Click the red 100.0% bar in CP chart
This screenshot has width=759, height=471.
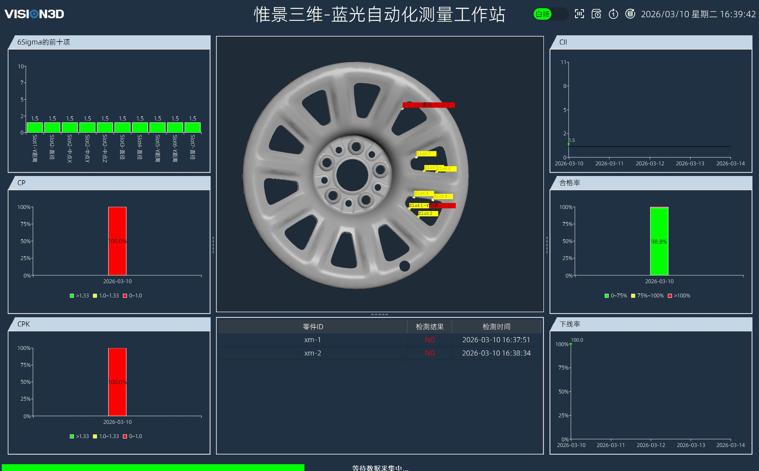click(x=117, y=241)
